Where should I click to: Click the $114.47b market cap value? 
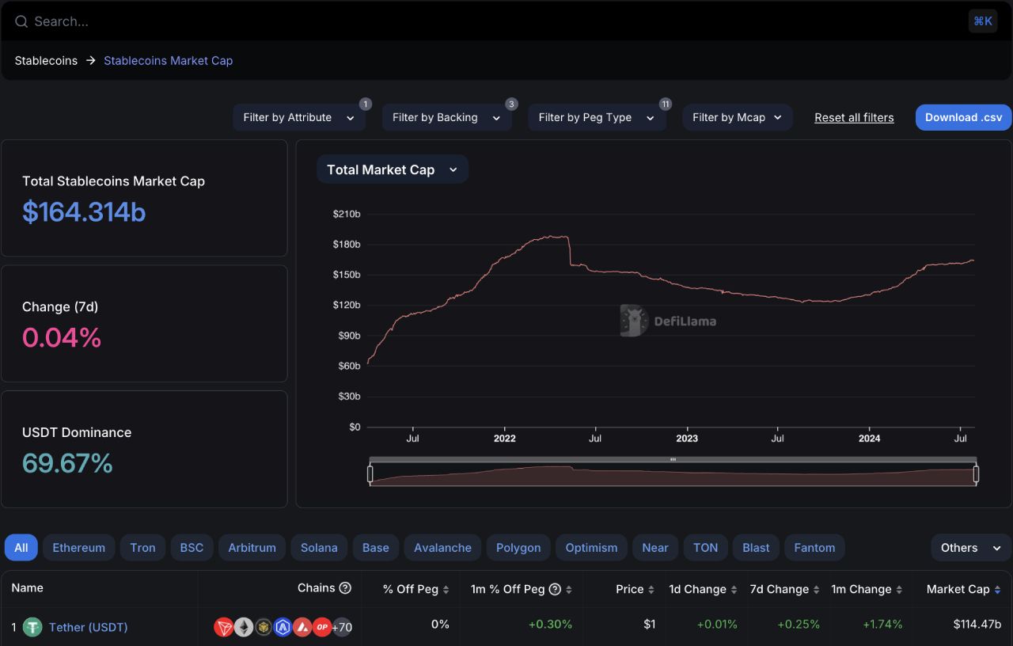point(977,624)
